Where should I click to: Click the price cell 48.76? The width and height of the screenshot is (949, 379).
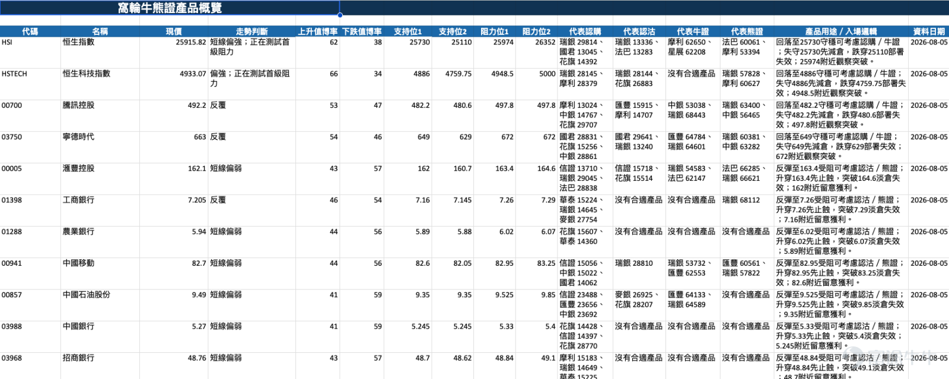(x=174, y=366)
